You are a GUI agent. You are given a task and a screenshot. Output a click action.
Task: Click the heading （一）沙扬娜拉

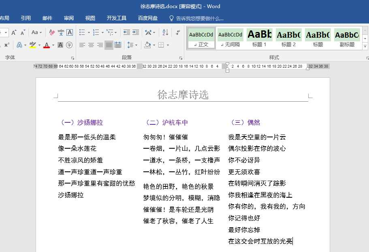(x=81, y=122)
